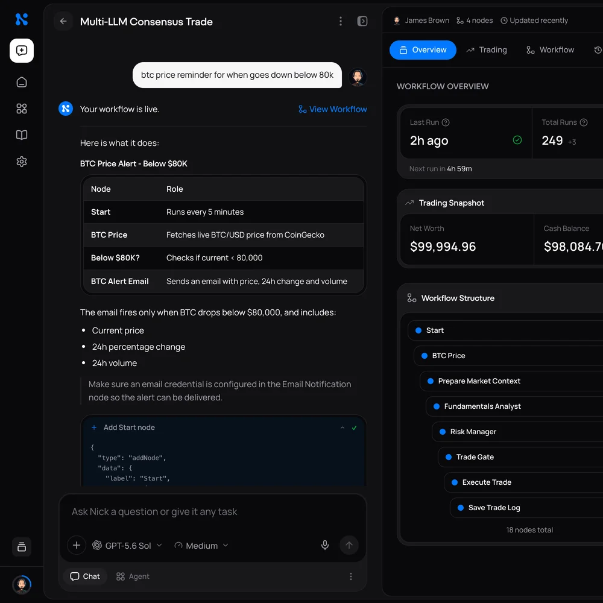Select the Trading tab
This screenshot has height=603, width=603.
[487, 50]
